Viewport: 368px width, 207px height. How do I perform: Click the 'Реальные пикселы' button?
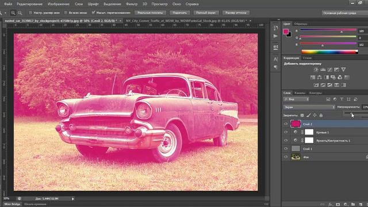[150, 13]
